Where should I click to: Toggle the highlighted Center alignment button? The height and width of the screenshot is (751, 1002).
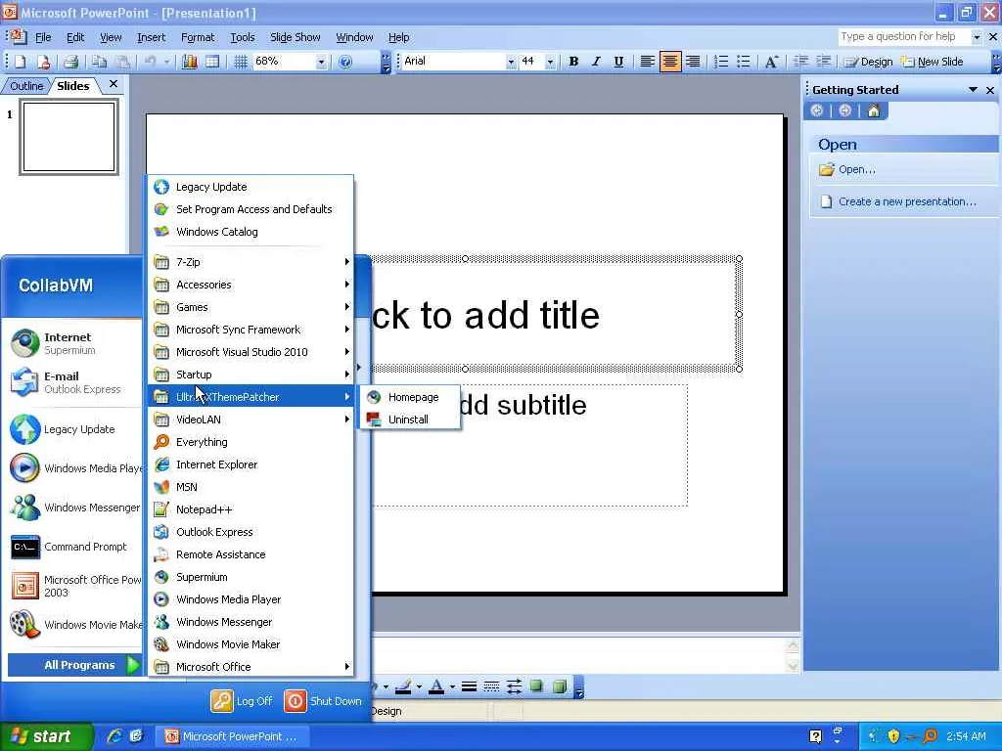[x=669, y=62]
